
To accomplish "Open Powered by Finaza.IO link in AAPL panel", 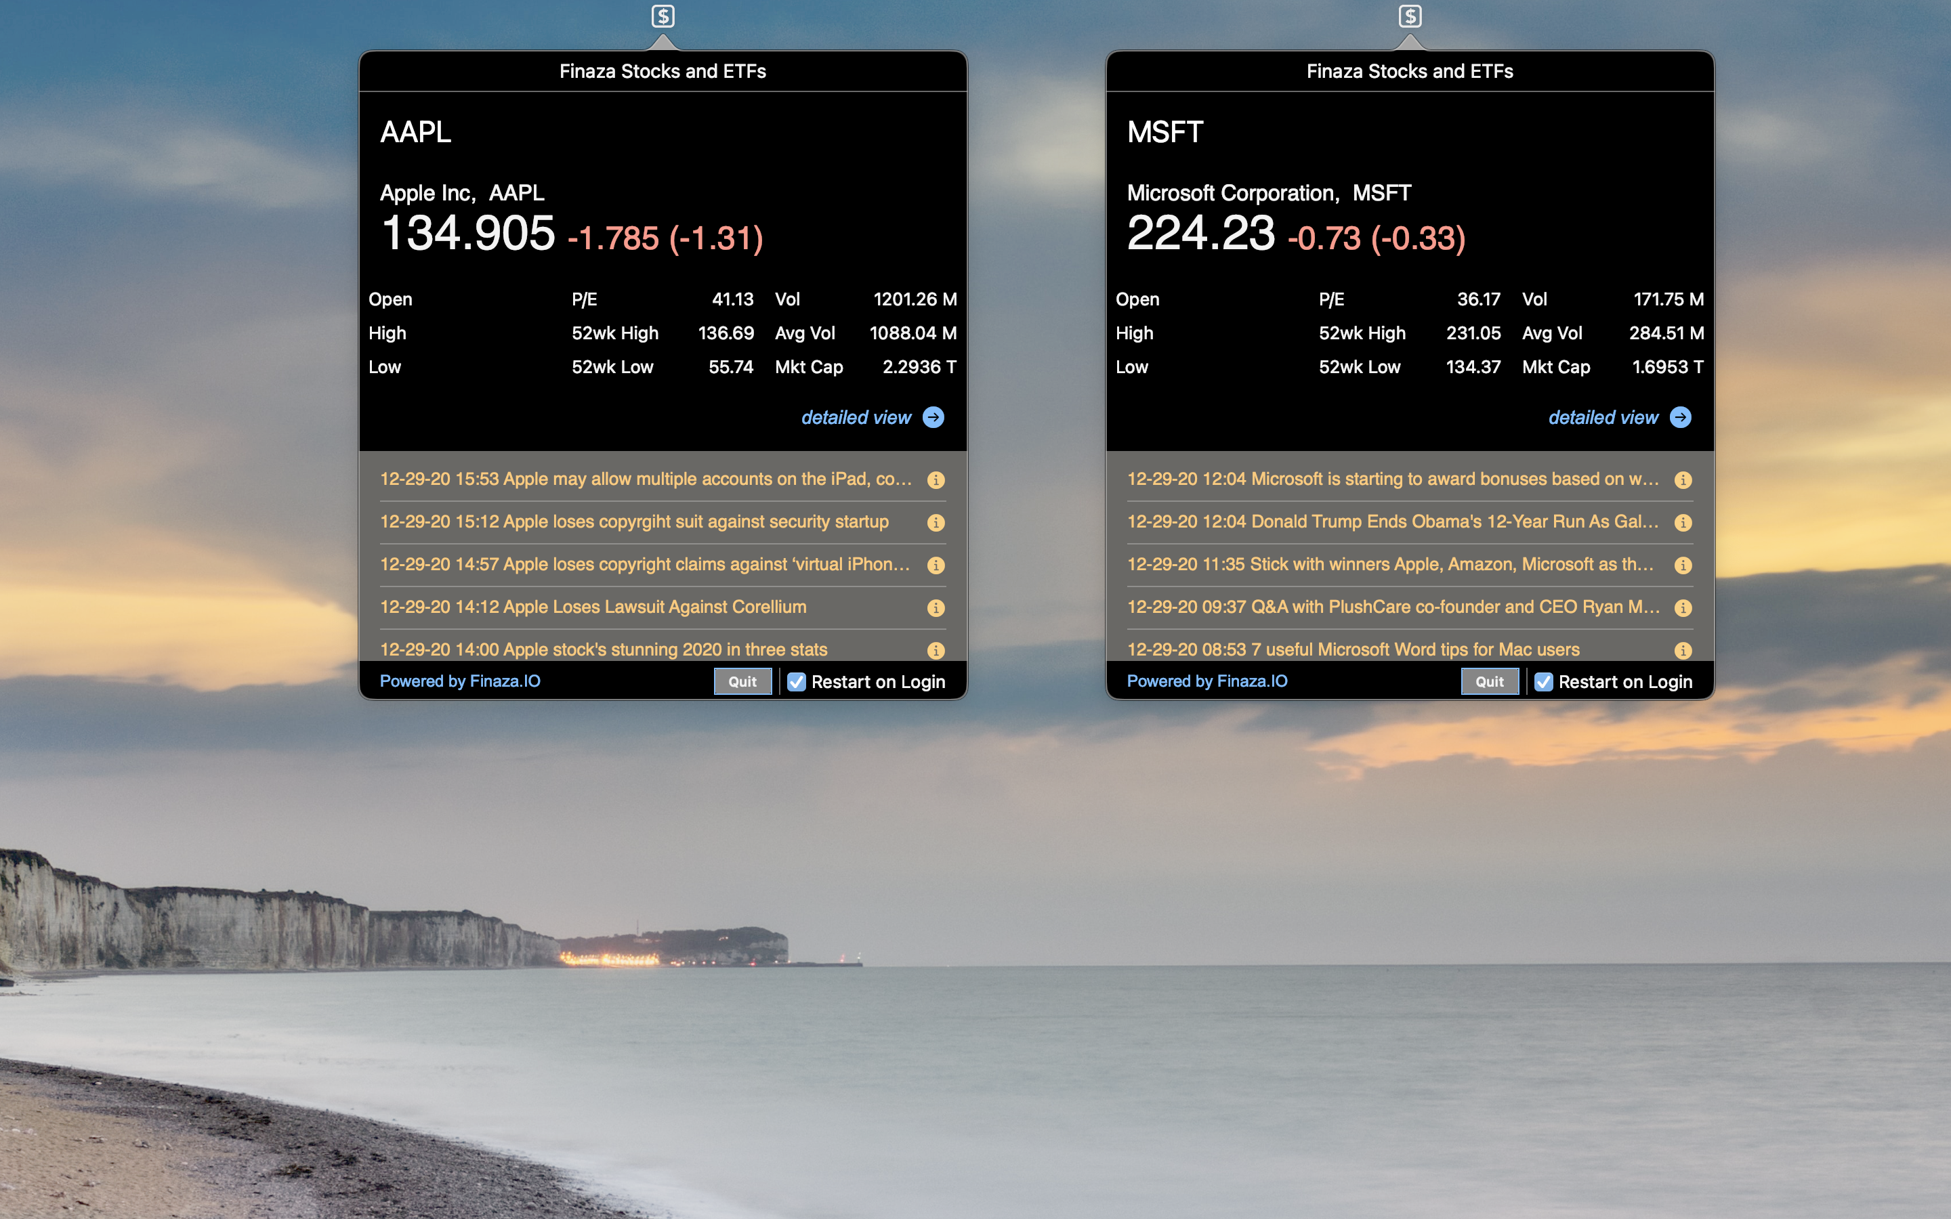I will 459,681.
